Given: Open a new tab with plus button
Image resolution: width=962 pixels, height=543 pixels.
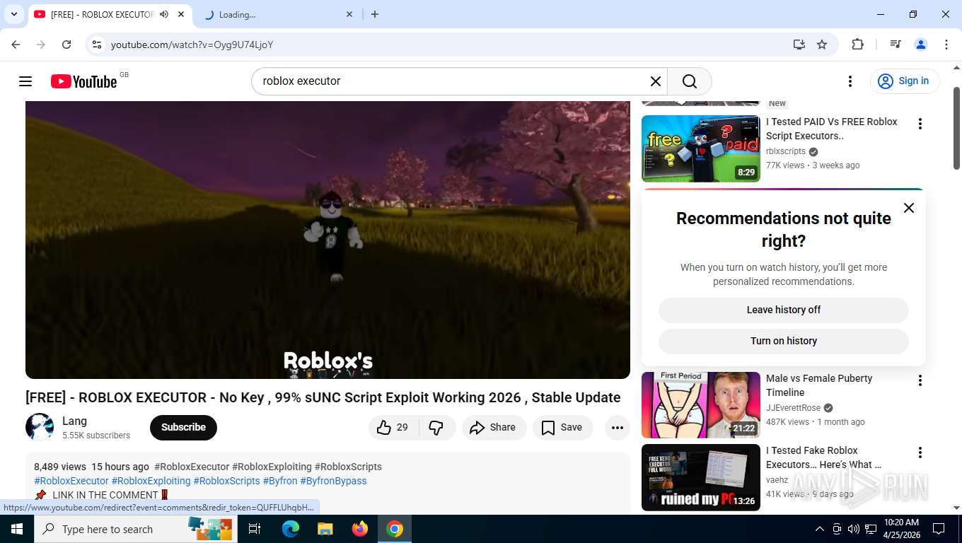Looking at the screenshot, I should (375, 14).
